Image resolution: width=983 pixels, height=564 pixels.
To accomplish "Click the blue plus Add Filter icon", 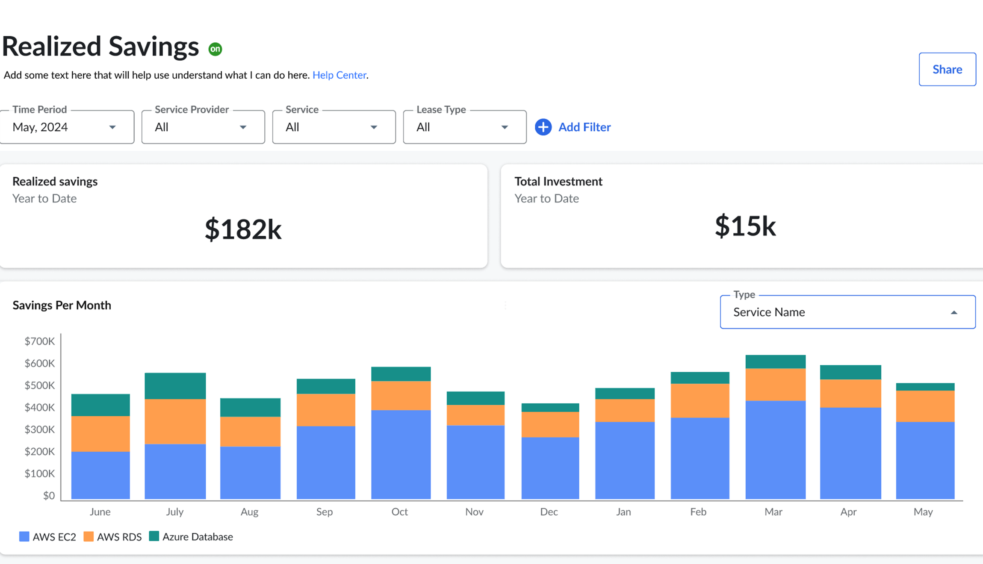I will point(543,127).
